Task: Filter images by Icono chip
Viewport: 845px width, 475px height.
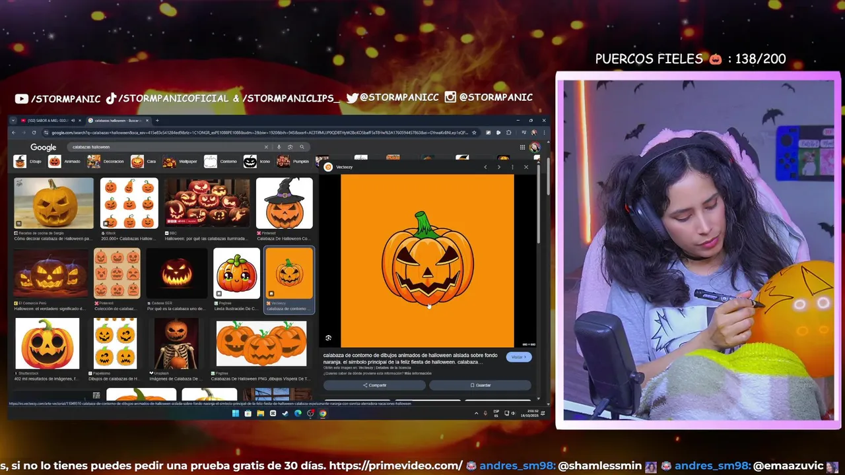Action: pyautogui.click(x=258, y=161)
